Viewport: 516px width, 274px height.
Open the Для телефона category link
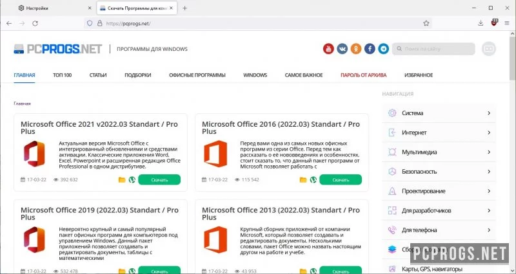pos(419,230)
